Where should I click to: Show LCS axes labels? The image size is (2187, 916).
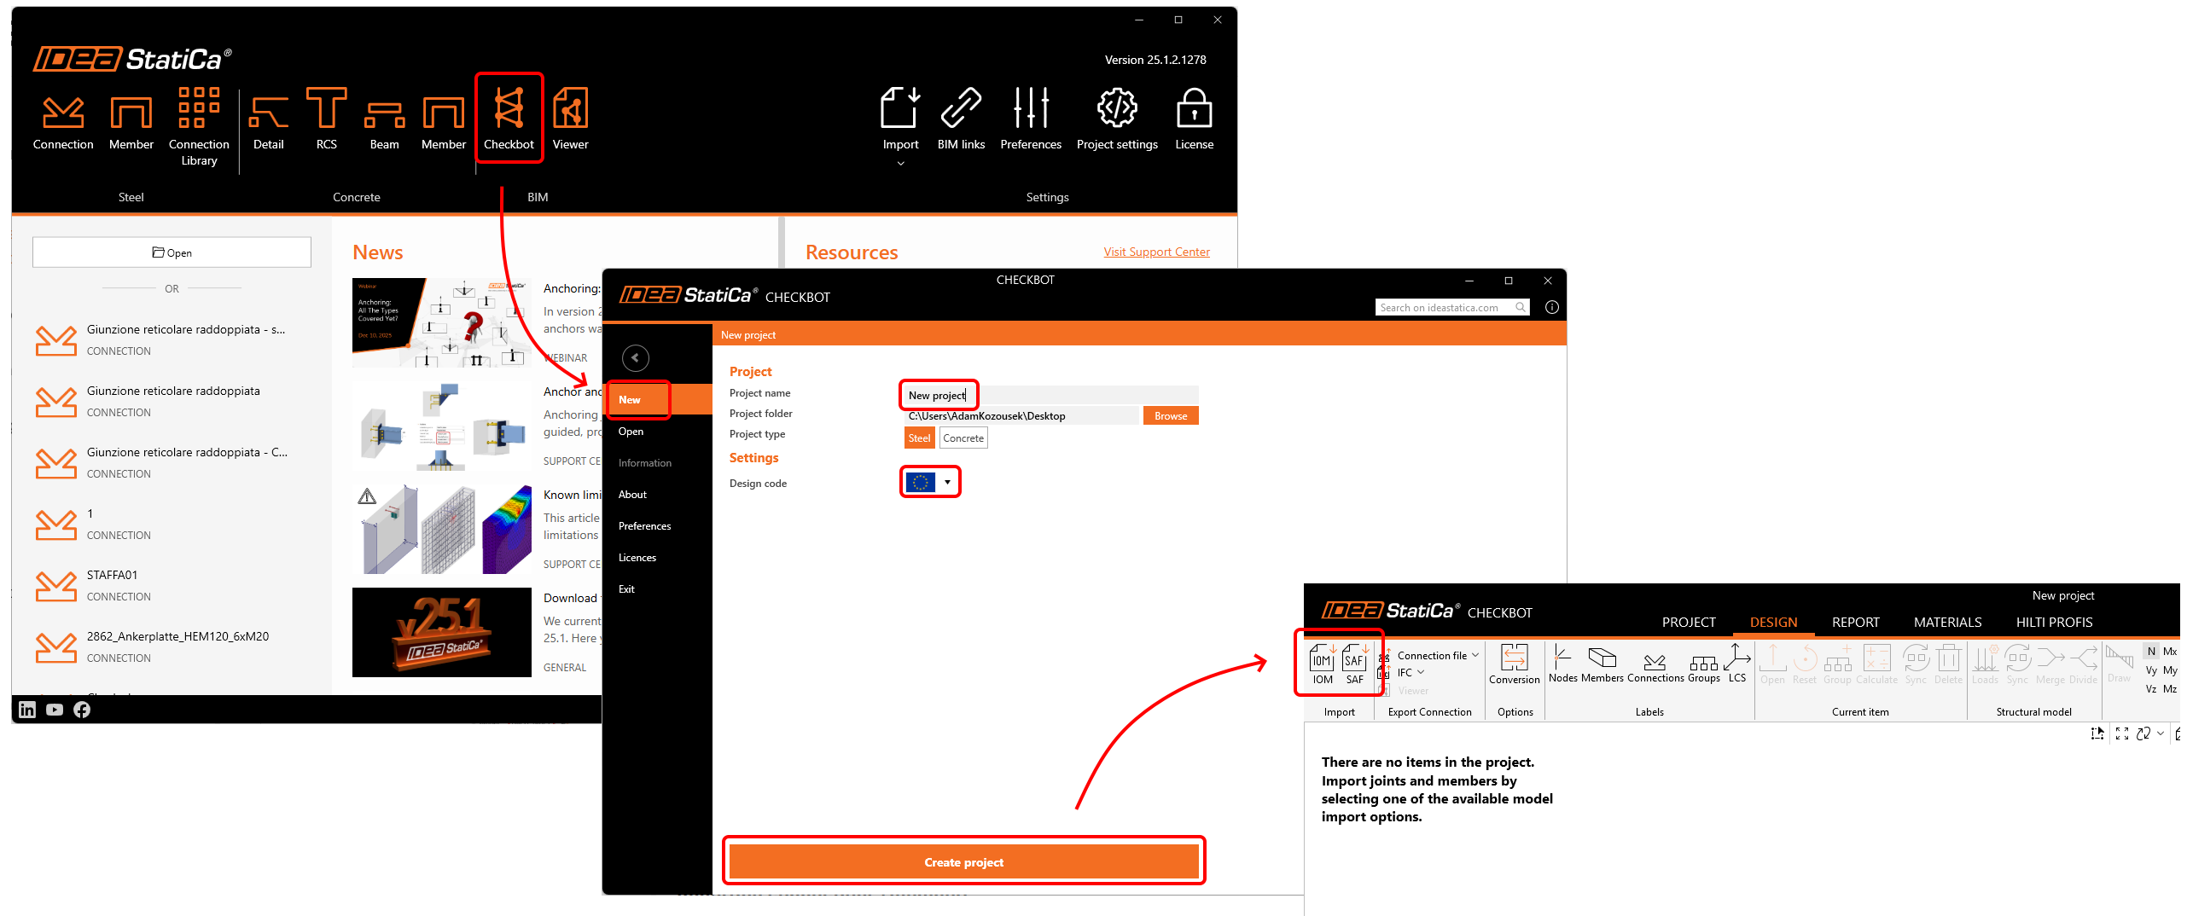point(1737,664)
